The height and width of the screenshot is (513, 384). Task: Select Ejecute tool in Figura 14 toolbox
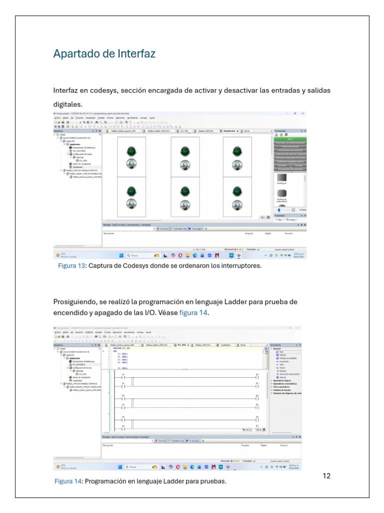point(281,377)
